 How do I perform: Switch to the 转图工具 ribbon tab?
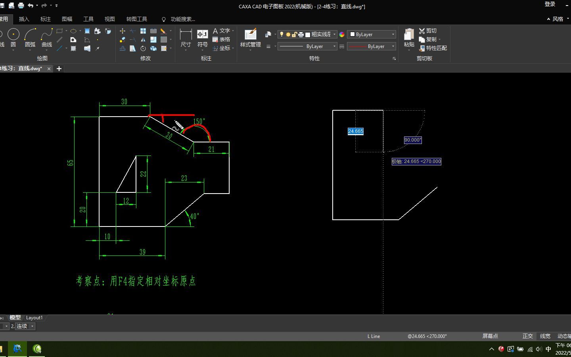(137, 19)
